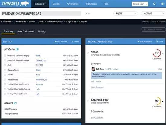Open the Energetic Bear adversary title

pos(100,100)
